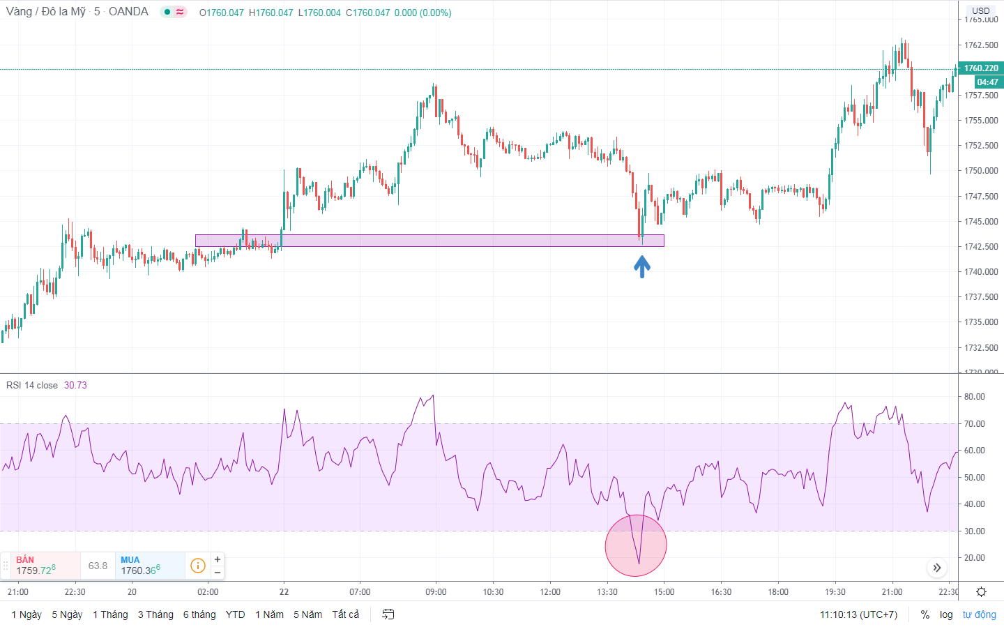Open order info icon in trade panel
This screenshot has width=1004, height=627.
pos(198,566)
